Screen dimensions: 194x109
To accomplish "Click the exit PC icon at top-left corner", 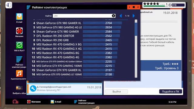I will (9, 5).
